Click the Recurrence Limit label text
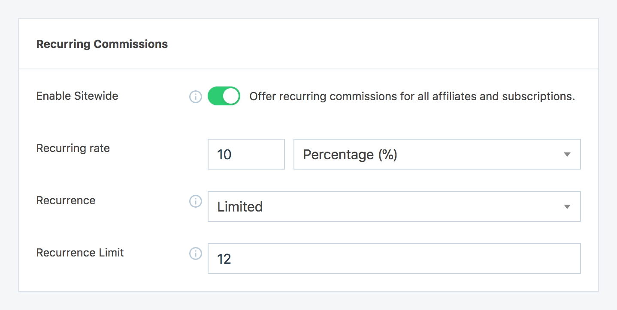This screenshot has width=617, height=310. [x=80, y=253]
